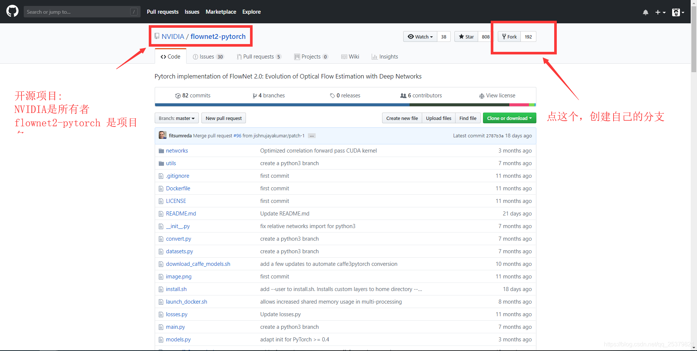The image size is (697, 351).
Task: Open datasets.py
Action: coord(180,251)
